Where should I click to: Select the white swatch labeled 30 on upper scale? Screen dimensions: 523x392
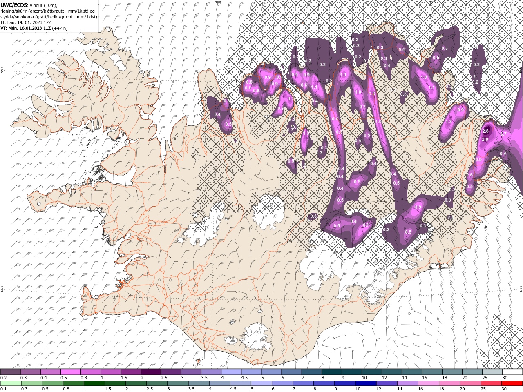(512, 372)
